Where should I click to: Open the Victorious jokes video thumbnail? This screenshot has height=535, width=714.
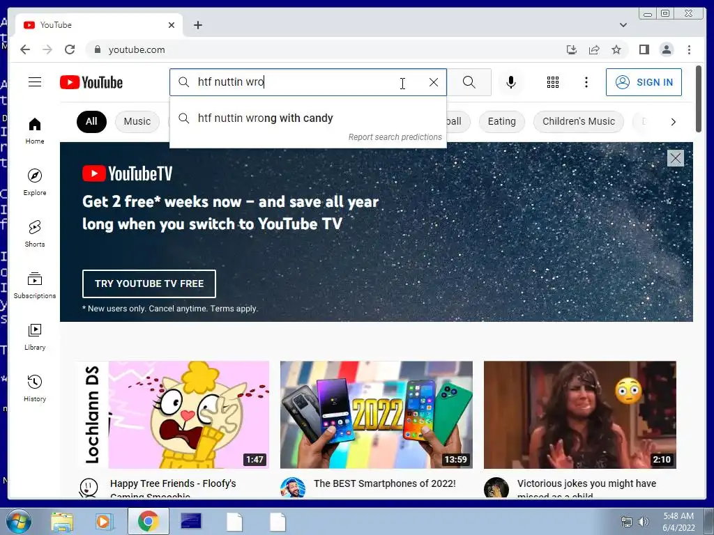click(579, 414)
